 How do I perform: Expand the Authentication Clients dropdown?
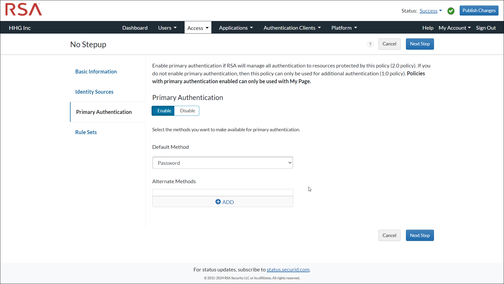[x=292, y=28]
